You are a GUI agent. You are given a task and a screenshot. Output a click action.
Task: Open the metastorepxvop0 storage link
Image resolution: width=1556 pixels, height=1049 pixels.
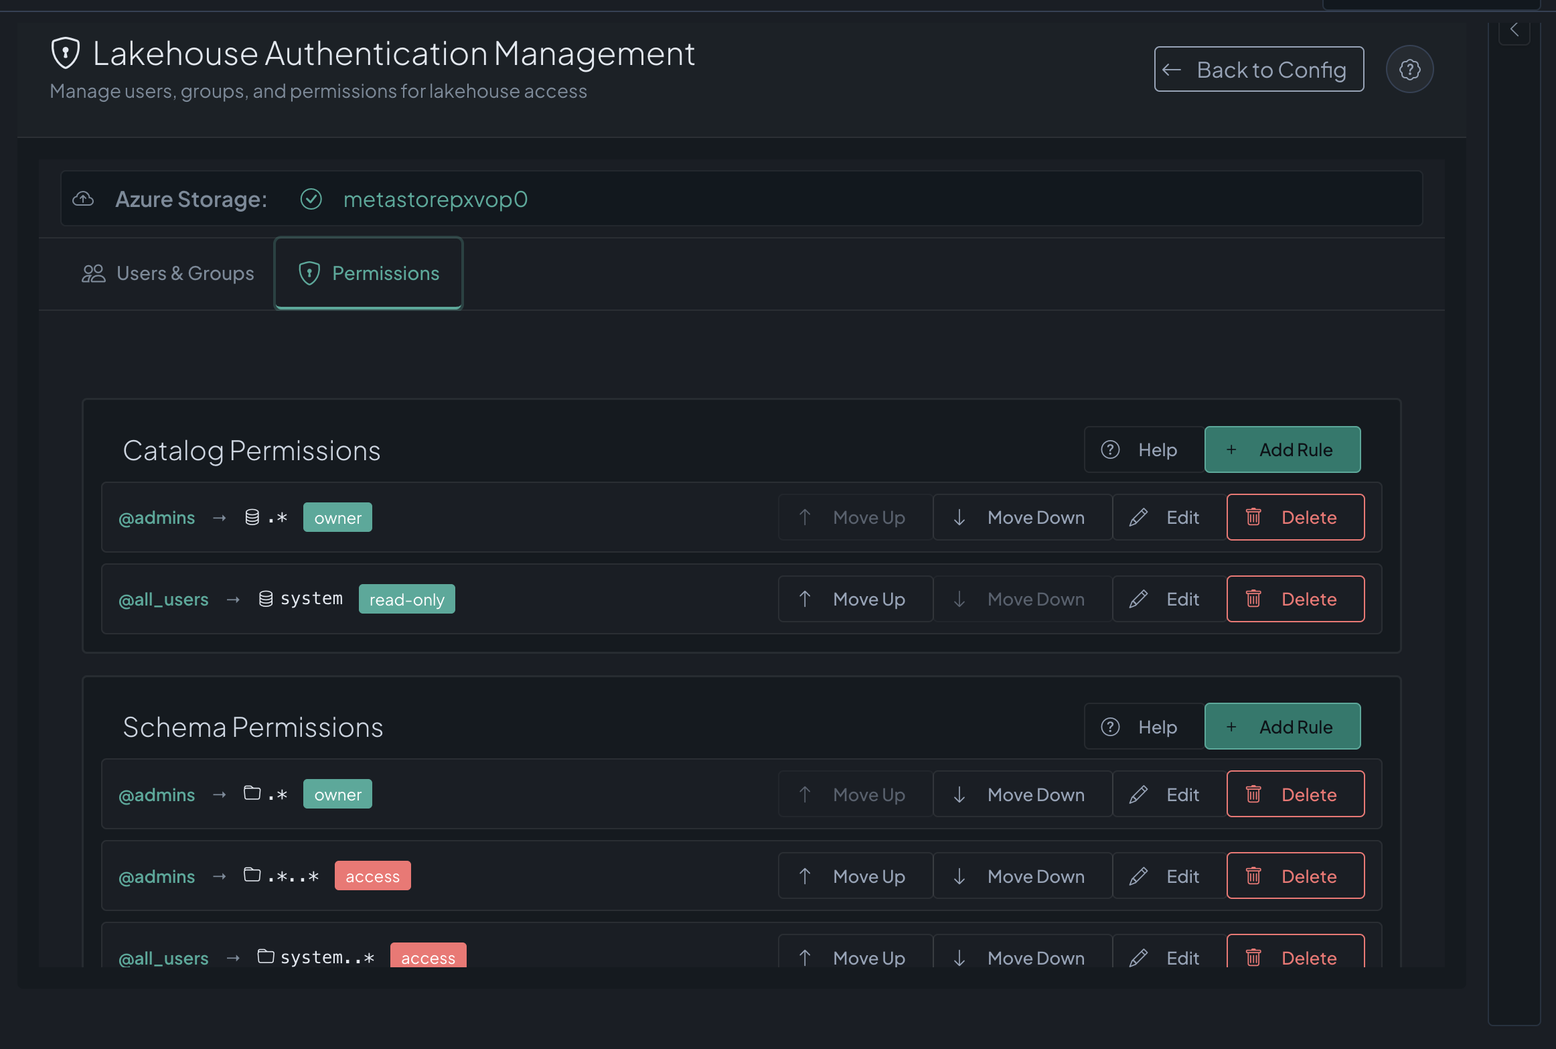(x=435, y=199)
